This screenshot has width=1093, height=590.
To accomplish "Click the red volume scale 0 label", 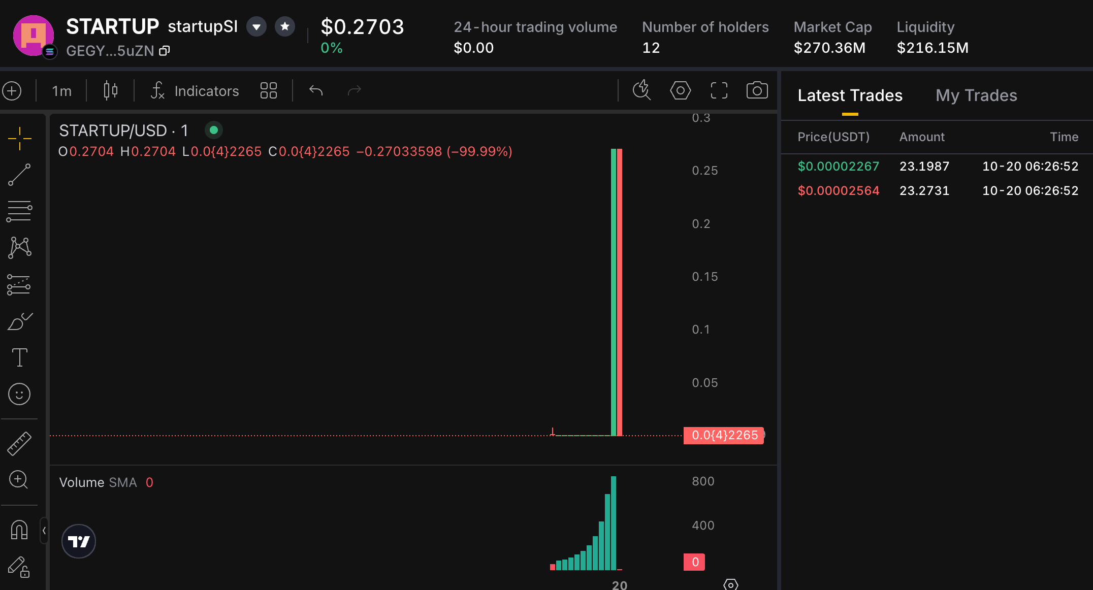I will [694, 562].
